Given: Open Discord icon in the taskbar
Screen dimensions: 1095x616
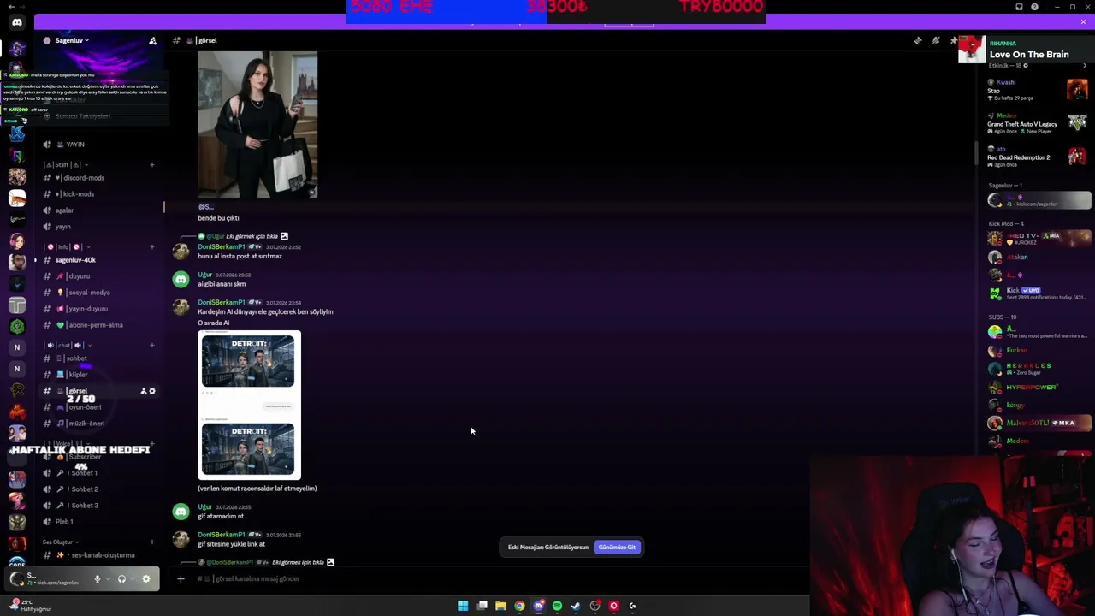Looking at the screenshot, I should click(538, 606).
